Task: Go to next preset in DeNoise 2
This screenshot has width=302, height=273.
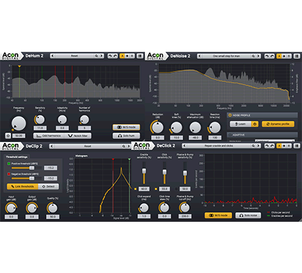Action: [259, 56]
